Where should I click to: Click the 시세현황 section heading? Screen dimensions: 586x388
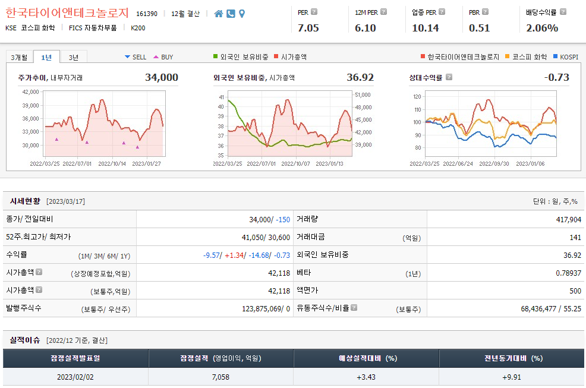tap(25, 201)
